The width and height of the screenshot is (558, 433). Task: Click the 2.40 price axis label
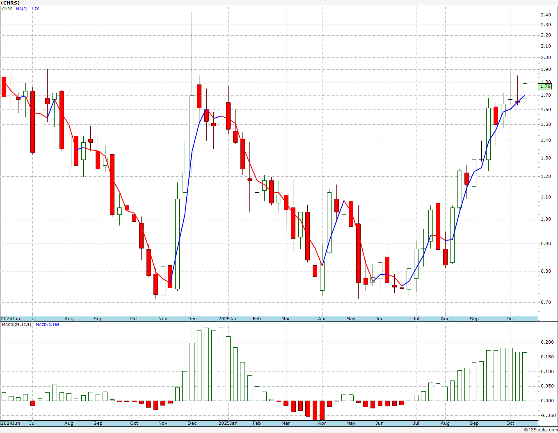coord(546,15)
